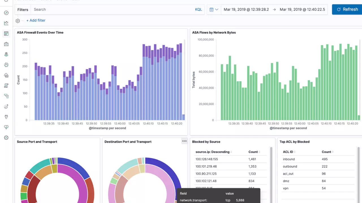Click the filter options gear beside Add filter
Screen dimensions: 362x203
click(x=18, y=21)
